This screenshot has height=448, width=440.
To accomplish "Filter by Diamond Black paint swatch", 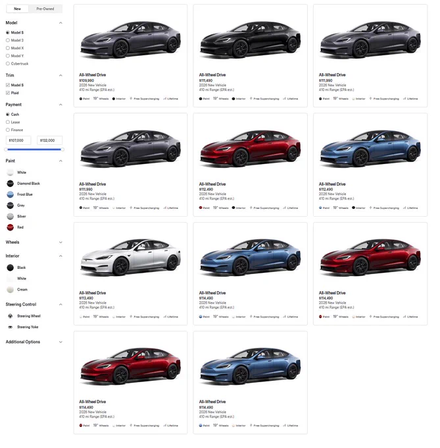I will click(11, 183).
